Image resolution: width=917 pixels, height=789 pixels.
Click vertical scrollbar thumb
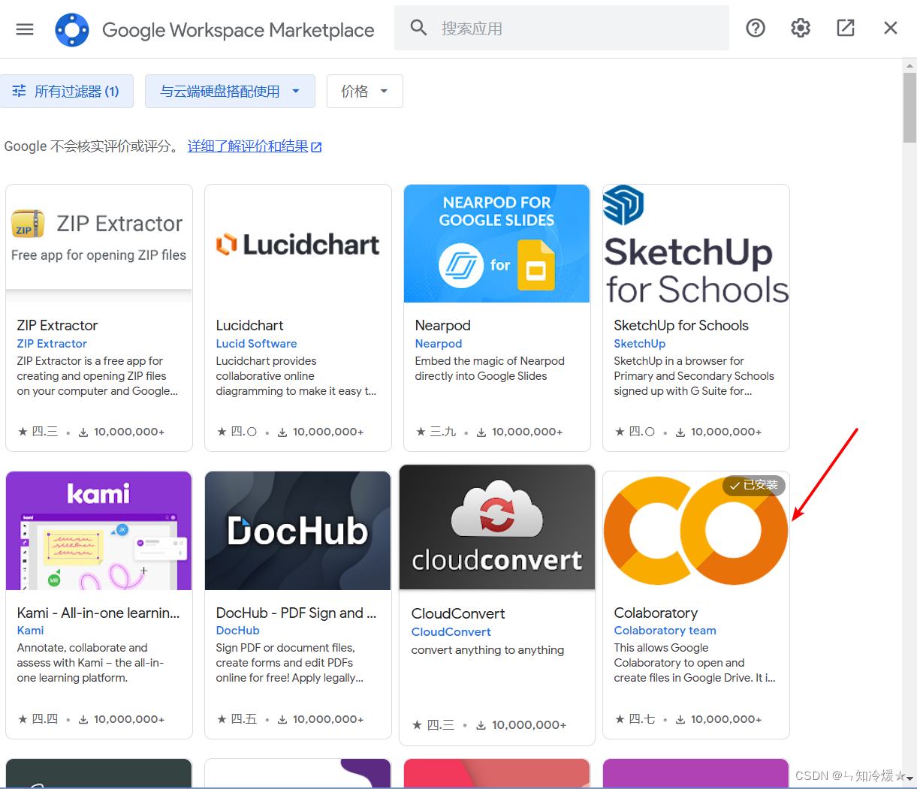pos(909,107)
